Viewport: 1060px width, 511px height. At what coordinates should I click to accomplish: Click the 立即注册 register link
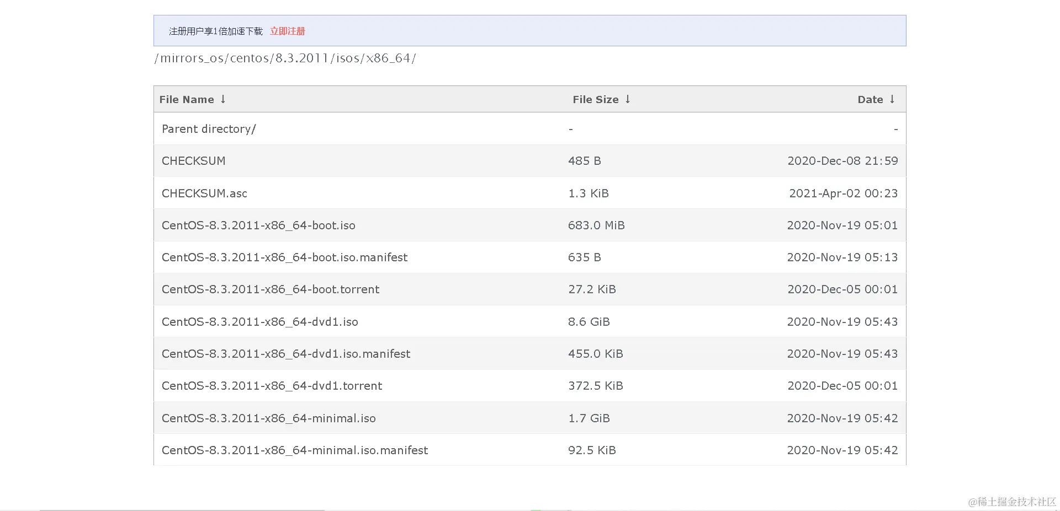click(x=287, y=31)
